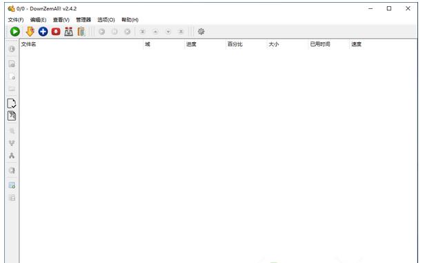Click the grayed-out move-to-bottom toolbar icon
The height and width of the screenshot is (263, 425).
(x=181, y=32)
